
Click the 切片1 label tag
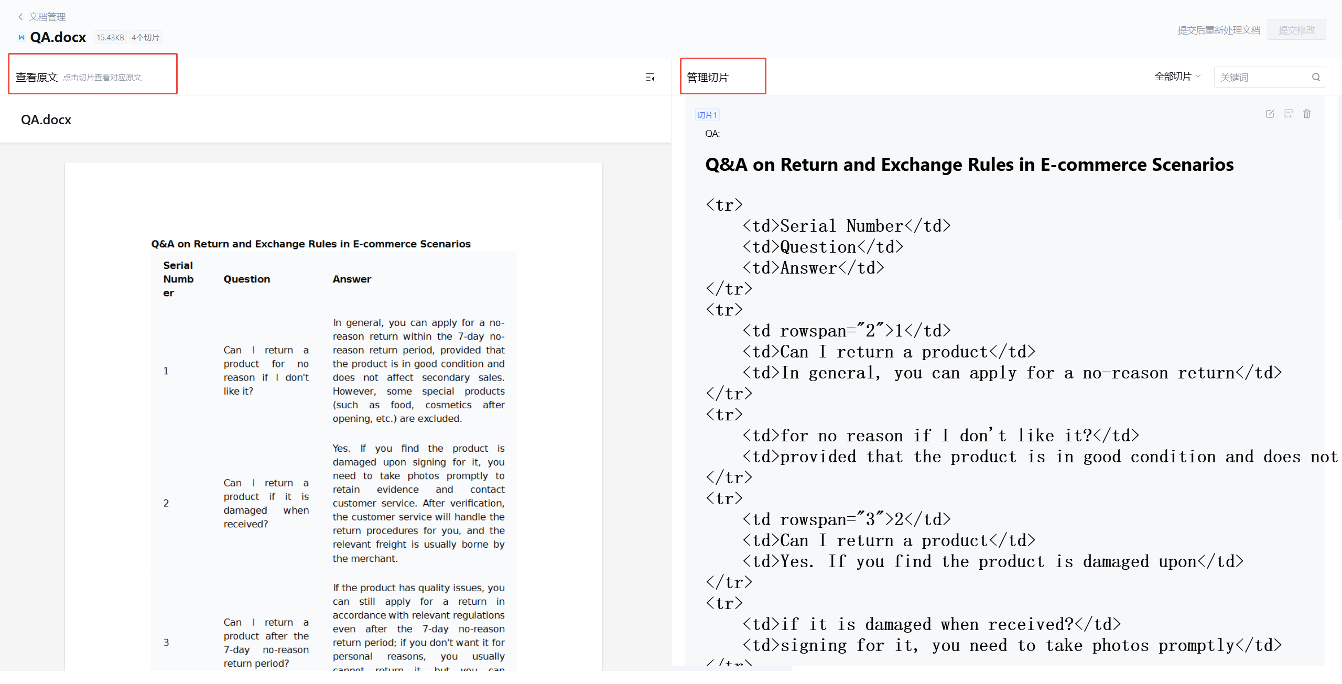pyautogui.click(x=707, y=115)
